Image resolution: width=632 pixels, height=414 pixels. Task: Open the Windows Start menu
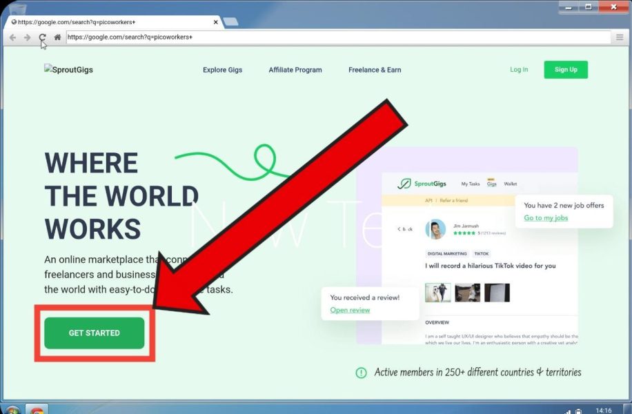12,410
